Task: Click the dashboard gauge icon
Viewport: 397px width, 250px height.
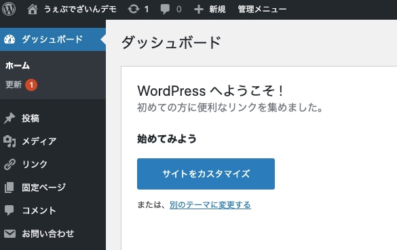Action: 10,39
